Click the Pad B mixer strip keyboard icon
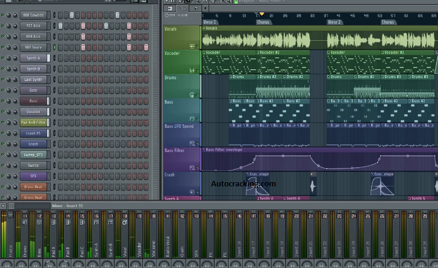Screen dimensions: 438x268 pyautogui.click(x=67, y=222)
